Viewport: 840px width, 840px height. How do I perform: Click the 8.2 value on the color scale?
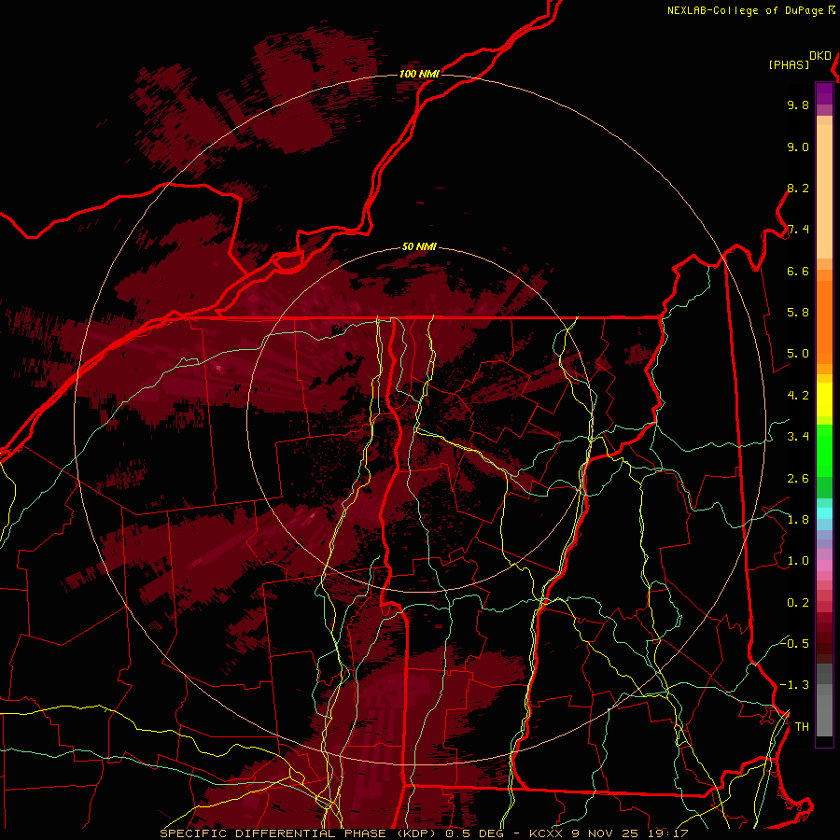pos(798,188)
